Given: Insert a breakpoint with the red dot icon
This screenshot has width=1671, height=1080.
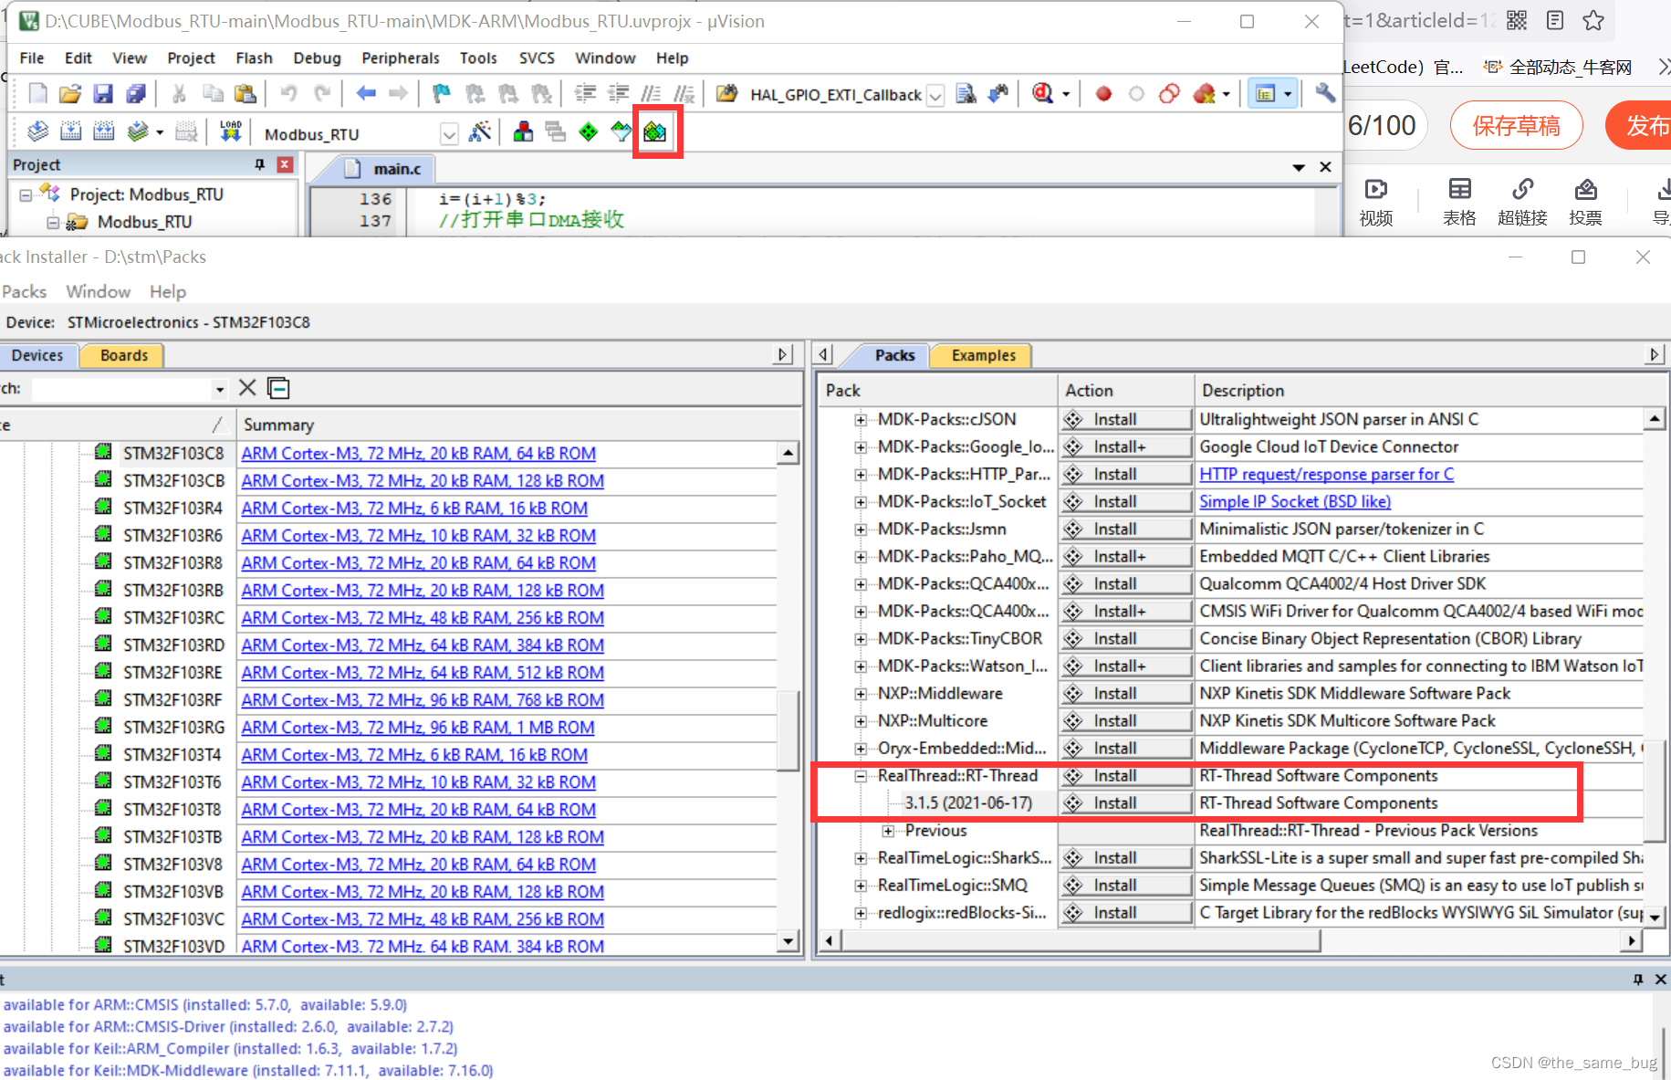Looking at the screenshot, I should tap(1103, 94).
